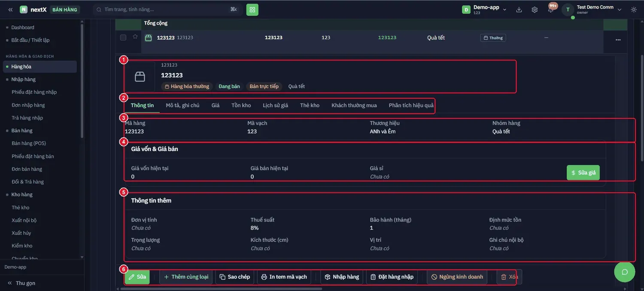
Task: Collapse sidebar with double-chevron icon at top
Action: [x=10, y=9]
